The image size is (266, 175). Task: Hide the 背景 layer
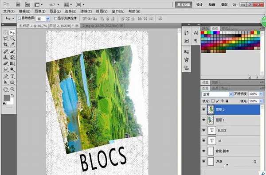pyautogui.click(x=204, y=161)
